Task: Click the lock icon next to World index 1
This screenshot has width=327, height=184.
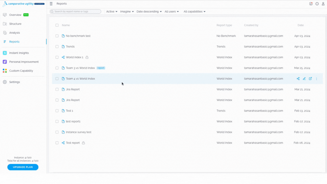Action: click(87, 57)
